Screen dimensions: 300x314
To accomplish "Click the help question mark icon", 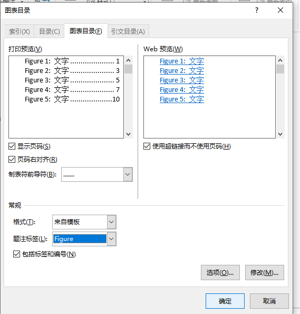I will pyautogui.click(x=257, y=10).
